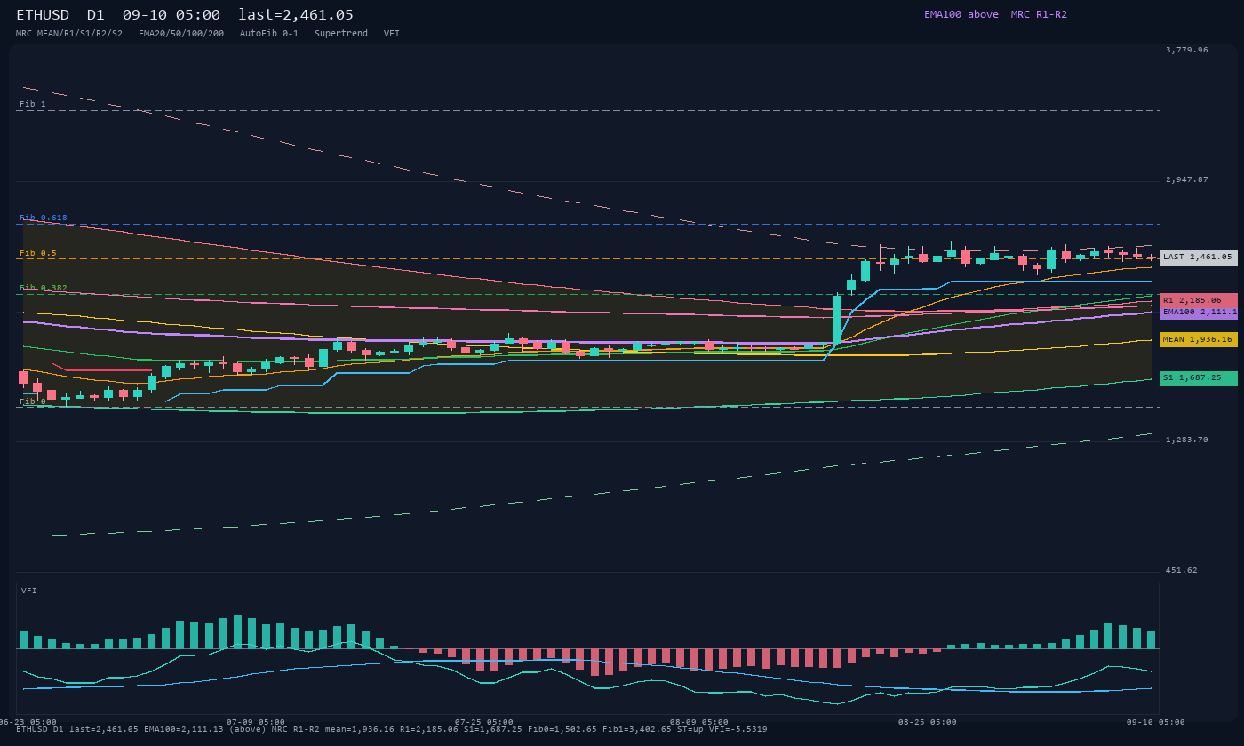The image size is (1244, 746).
Task: Select the MRC MEAN/R1/S1/R2/S2 indicator label
Action: 69,34
